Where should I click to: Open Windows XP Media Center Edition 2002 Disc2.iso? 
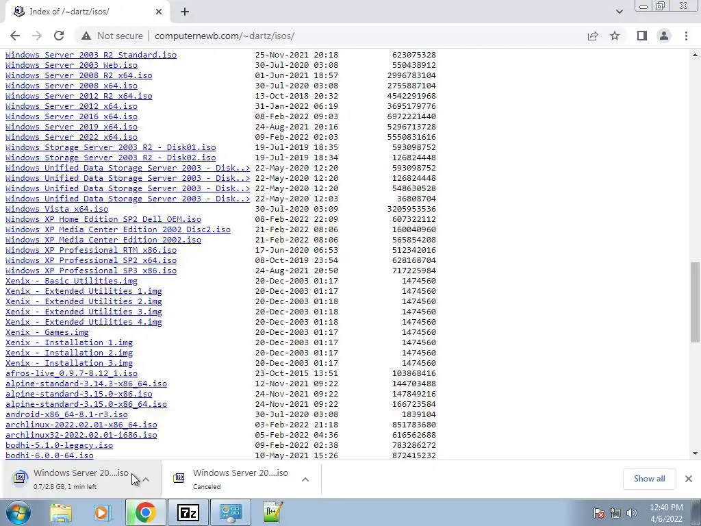click(x=118, y=229)
